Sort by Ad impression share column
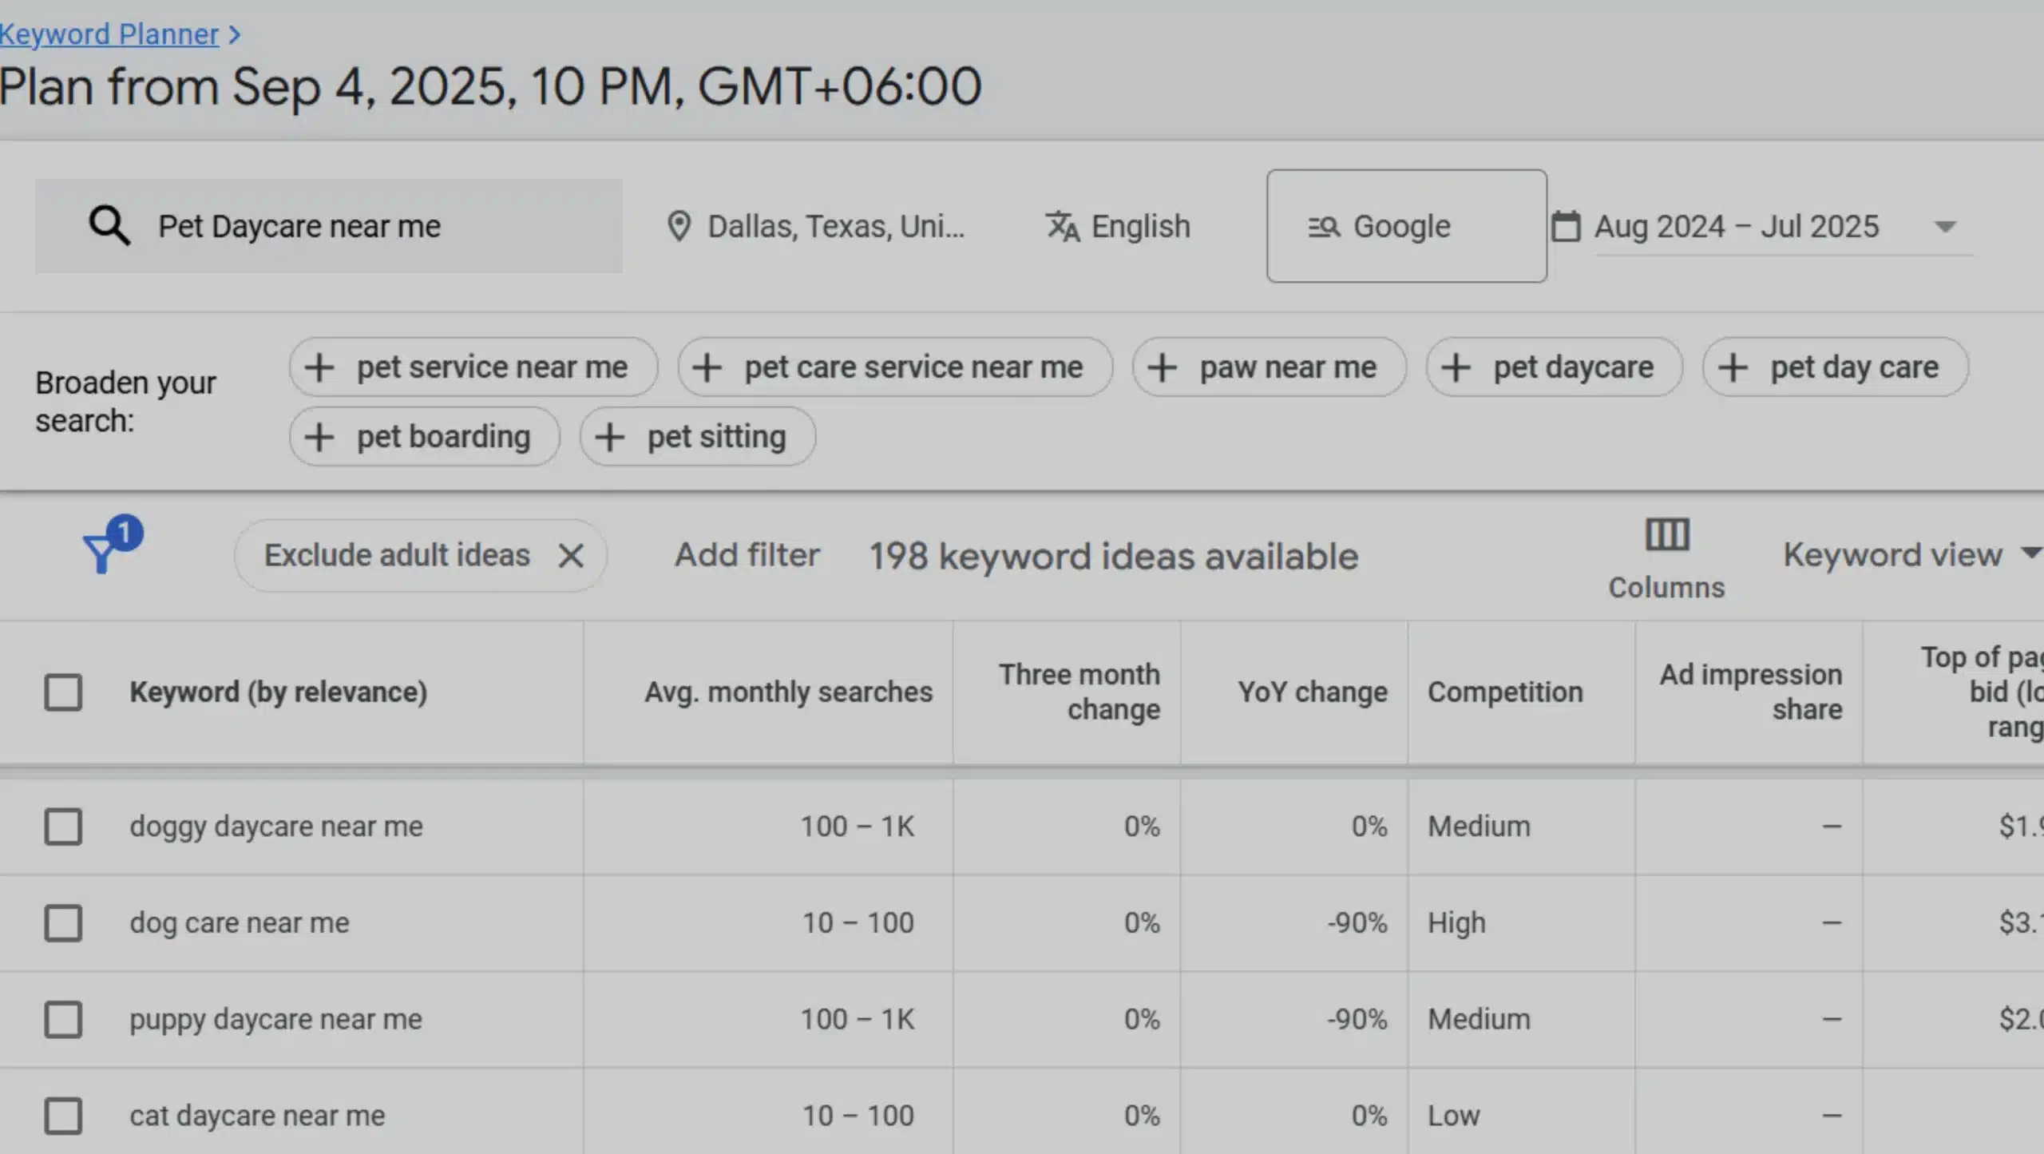This screenshot has width=2044, height=1154. click(x=1751, y=692)
